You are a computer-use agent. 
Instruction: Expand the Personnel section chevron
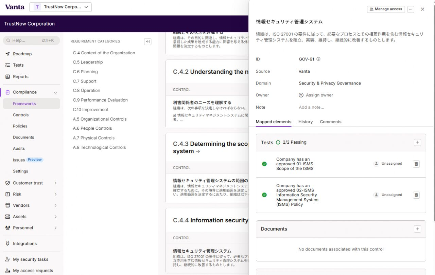click(x=55, y=228)
